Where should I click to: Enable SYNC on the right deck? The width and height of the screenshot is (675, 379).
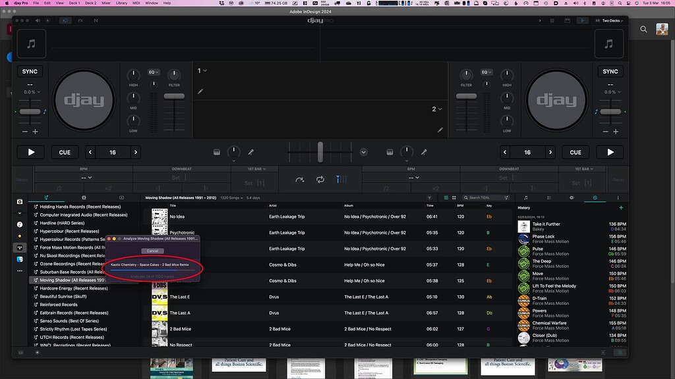[x=610, y=71]
